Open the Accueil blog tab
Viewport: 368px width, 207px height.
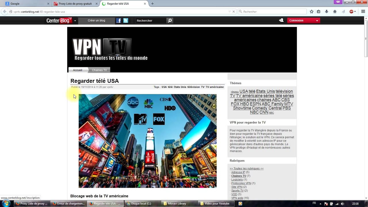pos(78,70)
